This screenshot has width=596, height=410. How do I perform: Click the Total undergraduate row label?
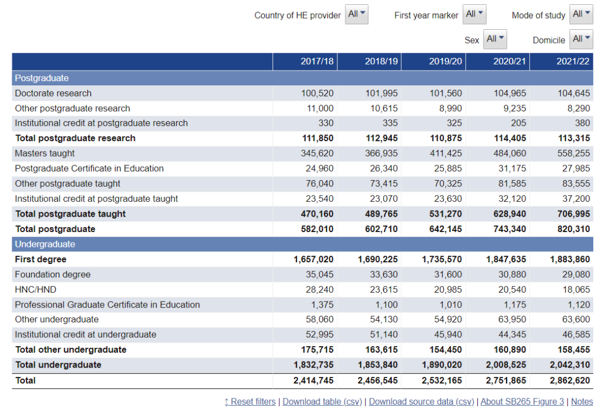coord(58,365)
